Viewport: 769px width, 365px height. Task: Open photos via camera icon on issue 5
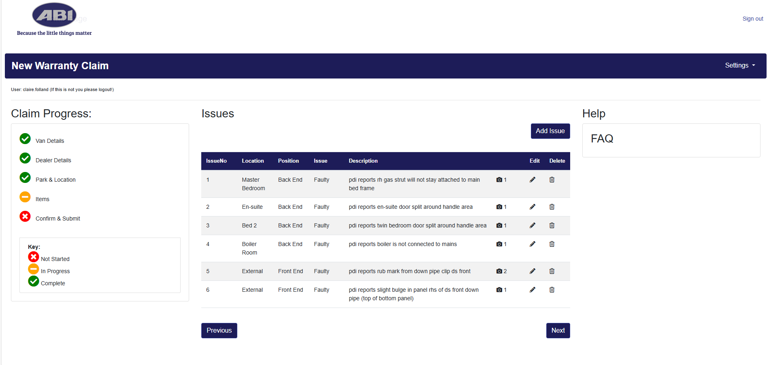click(x=499, y=271)
